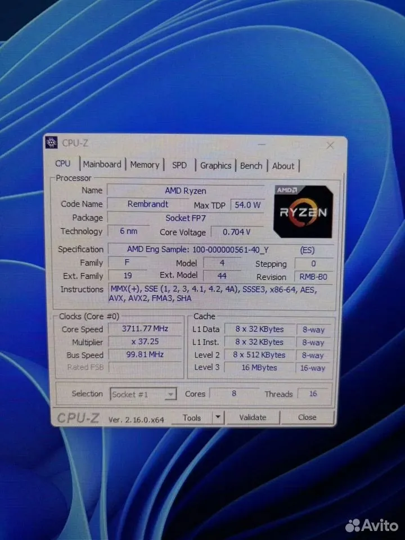Click the Bus Speed value 99.81 MHz
The width and height of the screenshot is (405, 540).
pyautogui.click(x=145, y=354)
